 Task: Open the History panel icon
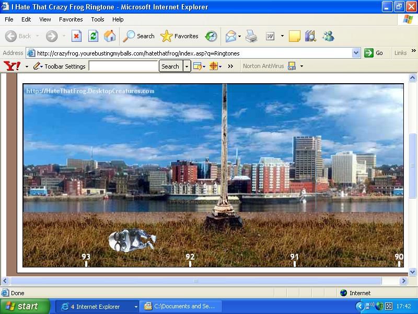coord(211,36)
